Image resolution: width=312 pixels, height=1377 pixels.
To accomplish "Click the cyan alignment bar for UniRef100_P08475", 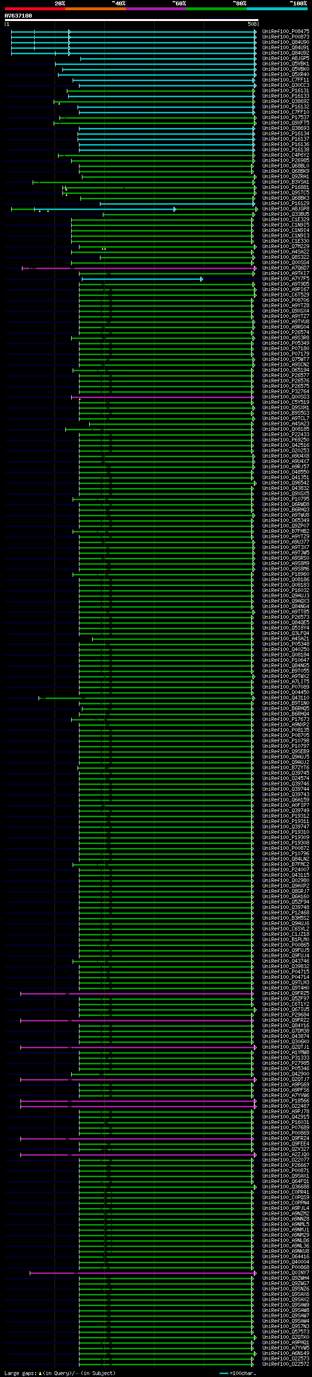I will pos(134,32).
